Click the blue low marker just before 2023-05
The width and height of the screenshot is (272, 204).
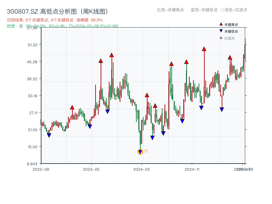(90, 126)
